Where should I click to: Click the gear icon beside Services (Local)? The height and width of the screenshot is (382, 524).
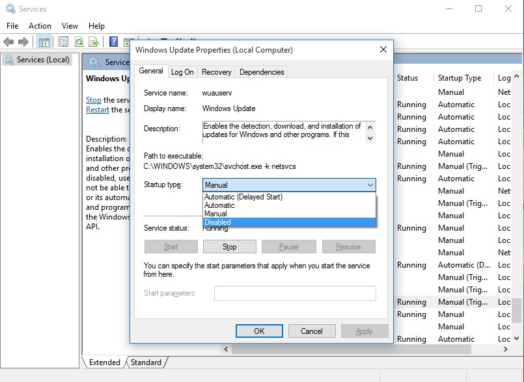pyautogui.click(x=8, y=60)
